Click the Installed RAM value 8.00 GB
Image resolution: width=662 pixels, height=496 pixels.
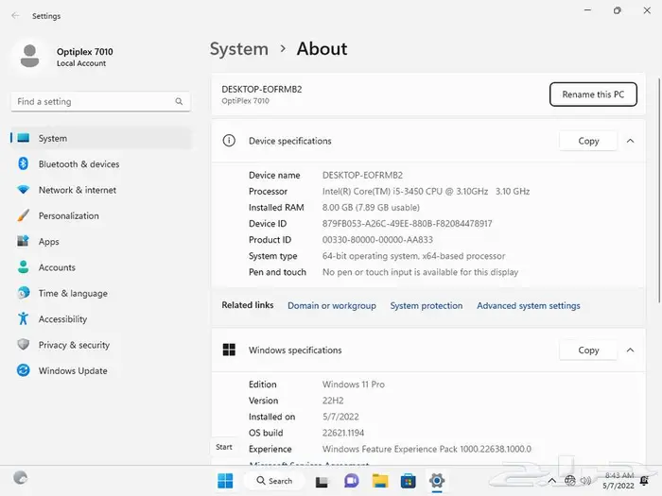tap(371, 208)
